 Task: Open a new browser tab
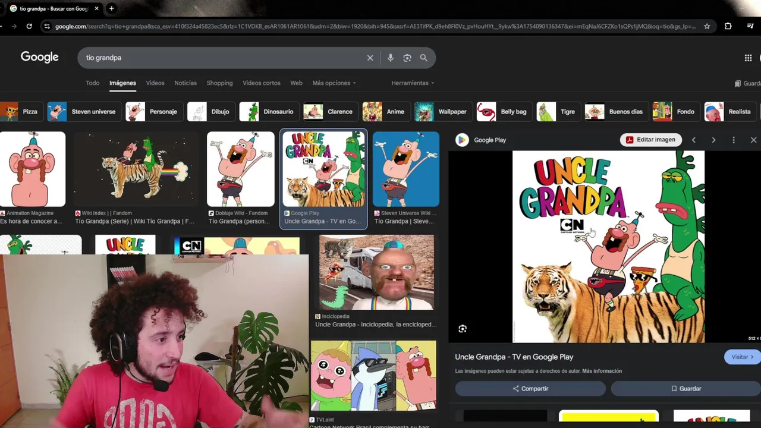tap(111, 8)
